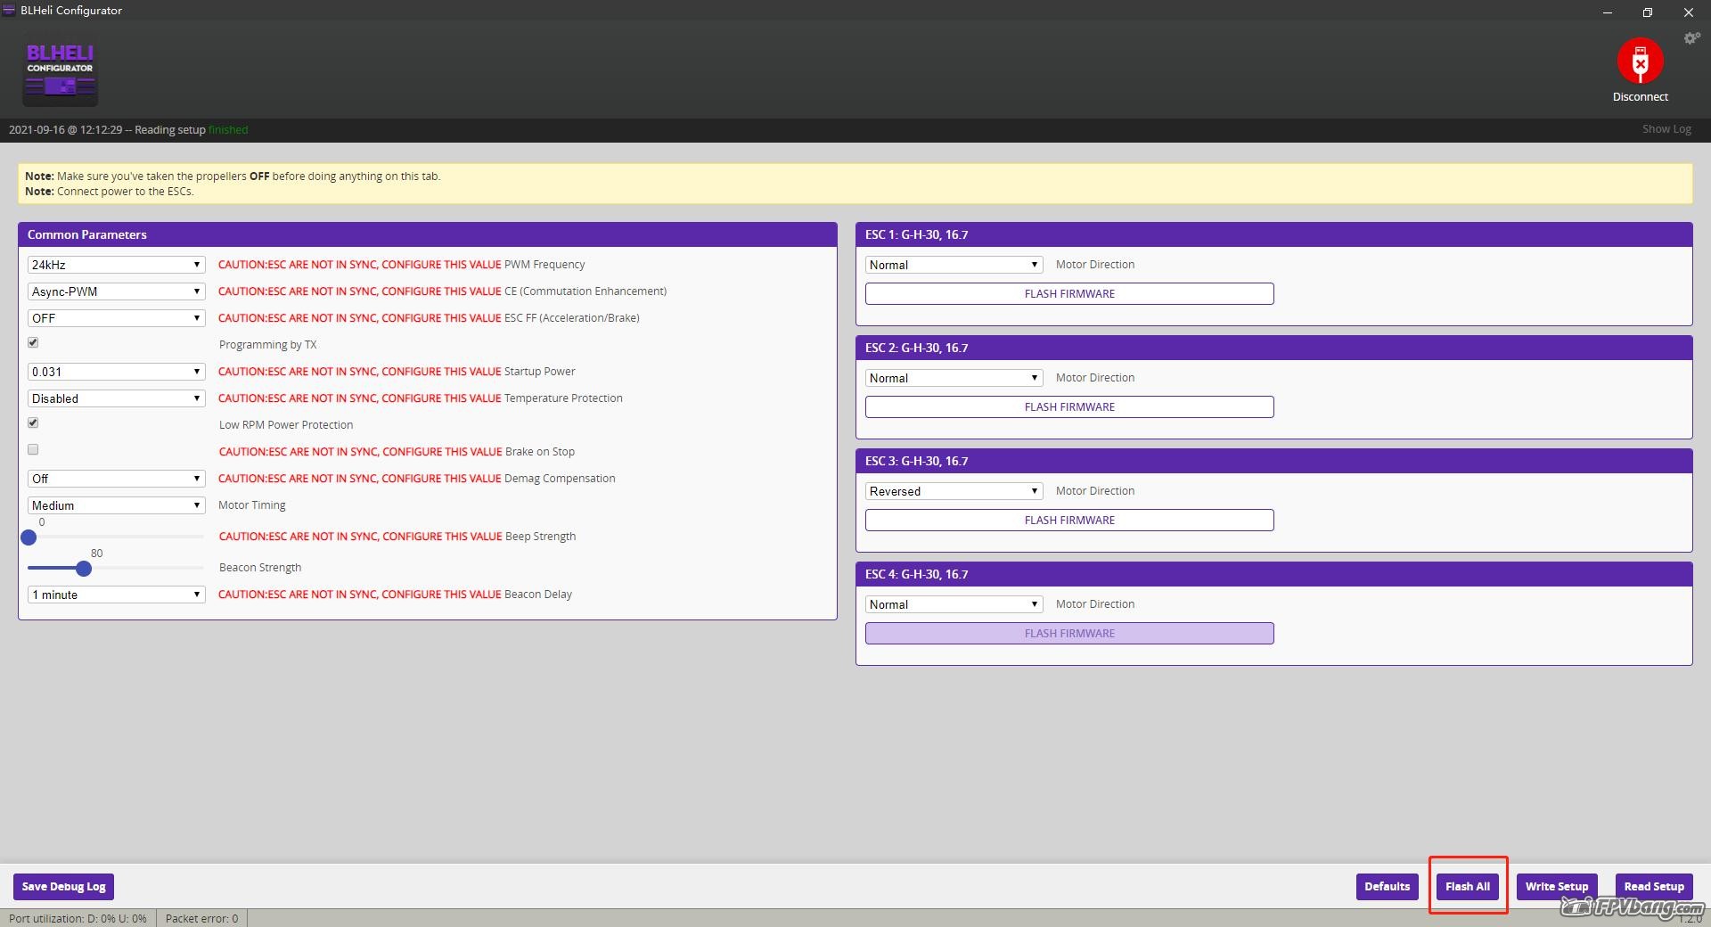Viewport: 1711px width, 927px height.
Task: Open the PWM Frequency 24kHz dropdown
Action: point(117,265)
